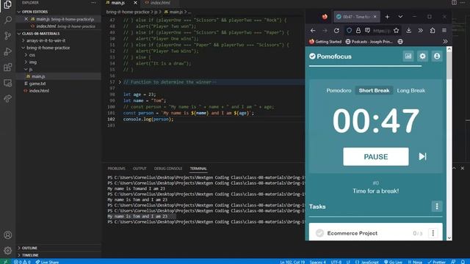The width and height of the screenshot is (470, 264).
Task: Close the terminal panel
Action: point(463,169)
